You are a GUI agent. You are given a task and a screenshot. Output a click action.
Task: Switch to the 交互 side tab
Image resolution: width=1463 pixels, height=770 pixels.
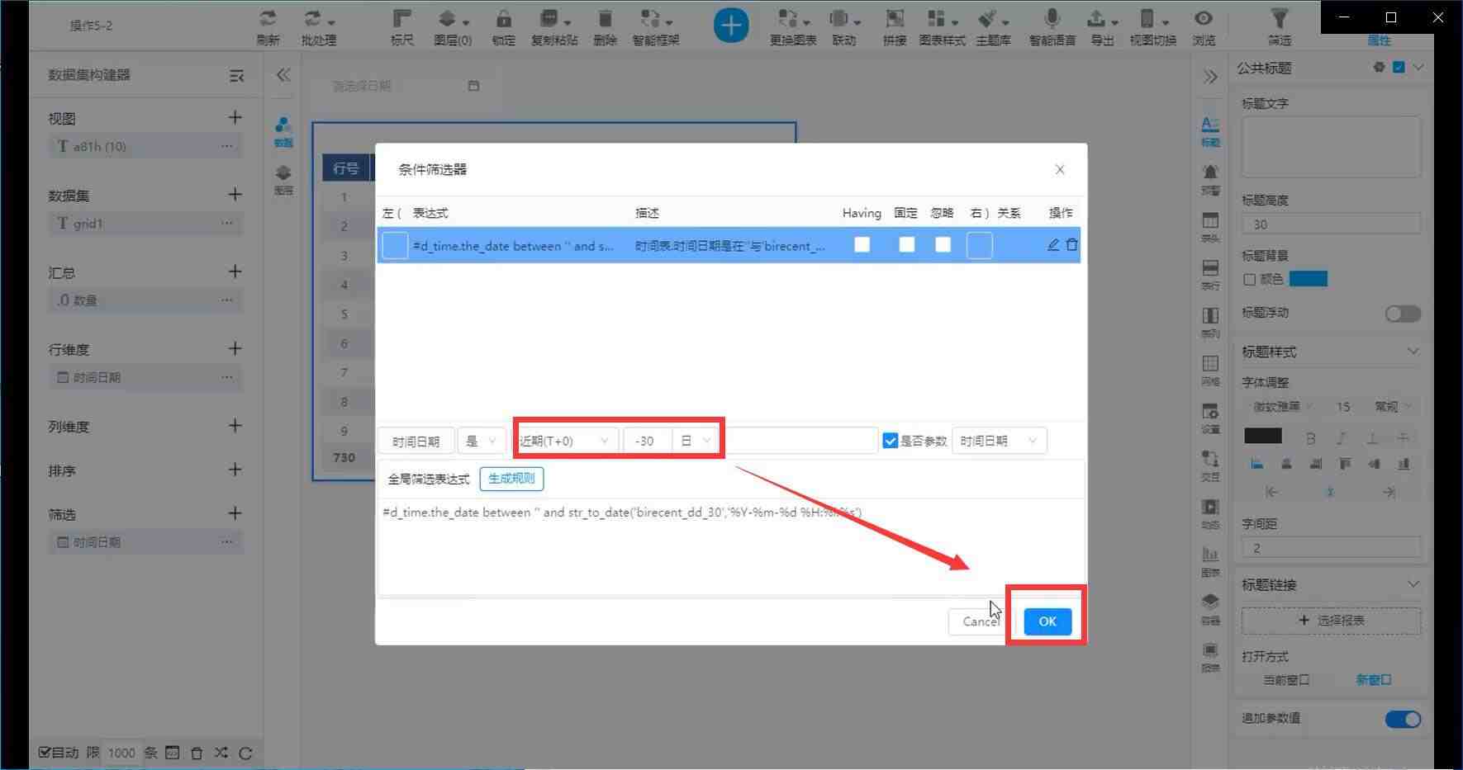[1210, 465]
